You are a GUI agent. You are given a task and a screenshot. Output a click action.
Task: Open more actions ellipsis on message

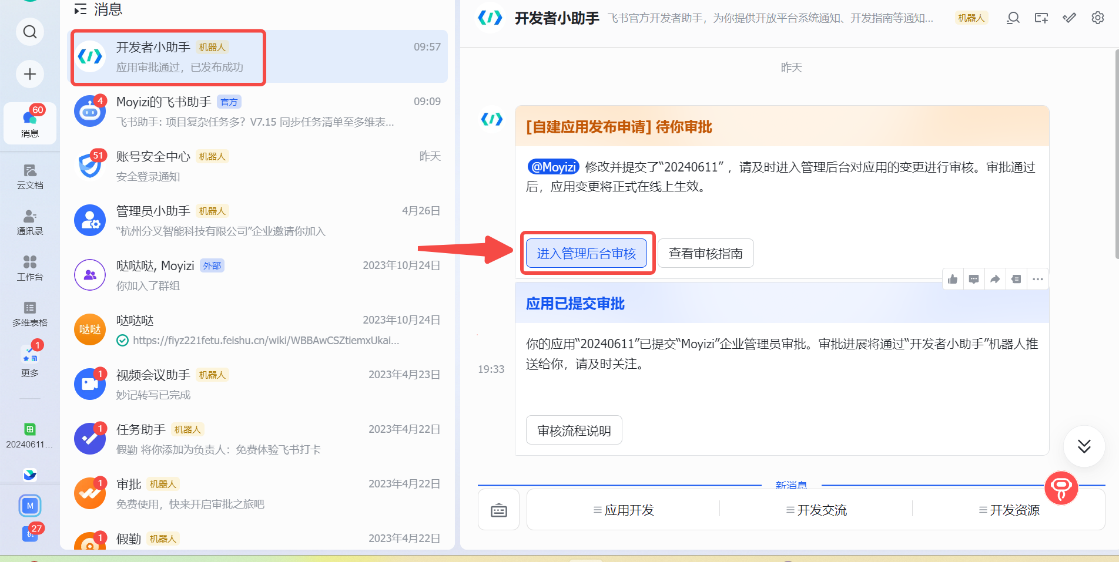[1038, 280]
